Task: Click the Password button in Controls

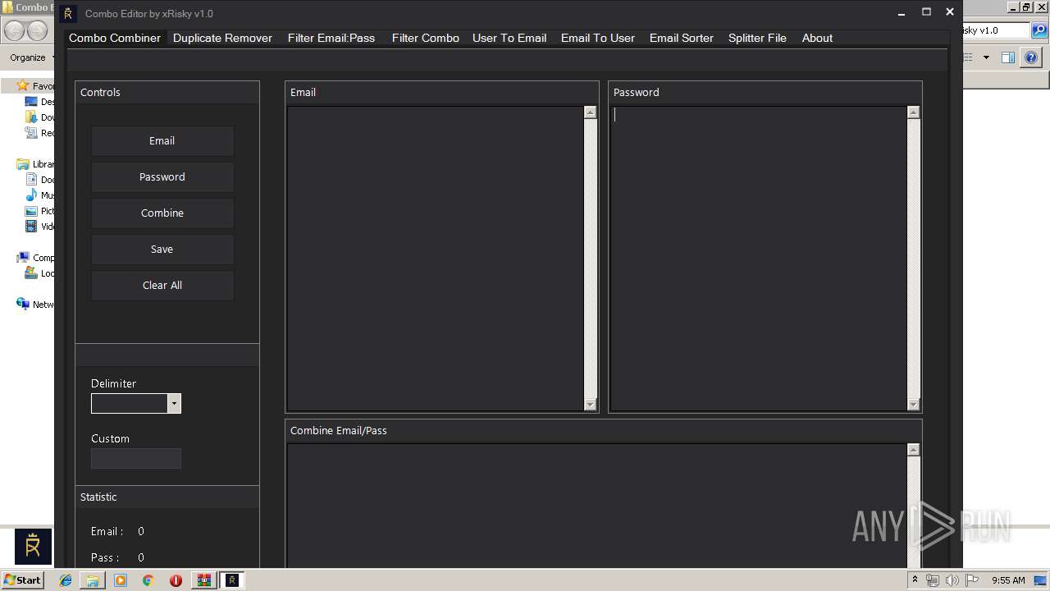Action: (162, 177)
